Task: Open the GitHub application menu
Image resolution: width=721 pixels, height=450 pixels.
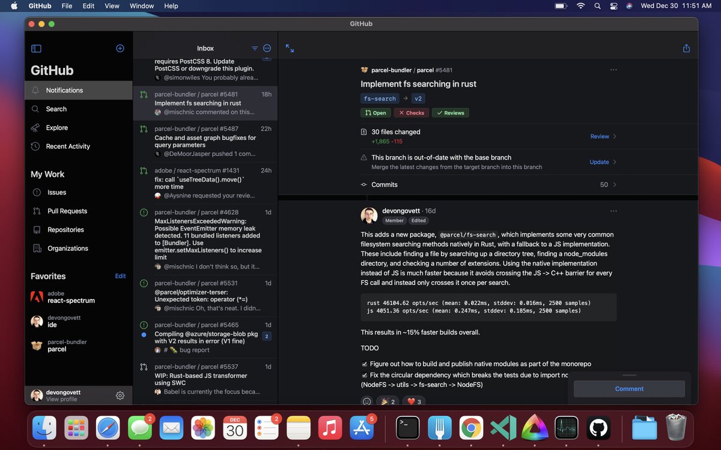Action: 40,6
